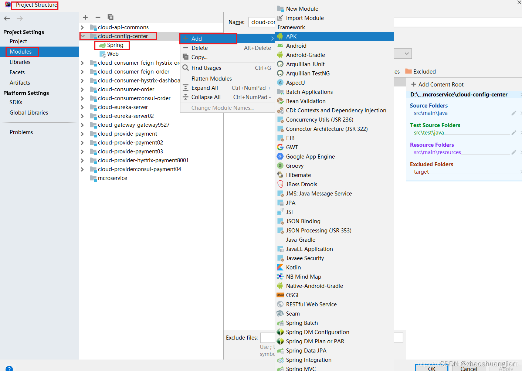522x371 pixels.
Task: Select Expand All menu entry
Action: 227,88
